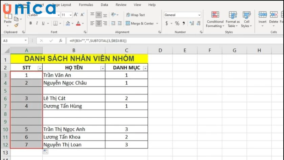This screenshot has width=284, height=160.
Task: Click the Paste button
Action: (x=7, y=20)
